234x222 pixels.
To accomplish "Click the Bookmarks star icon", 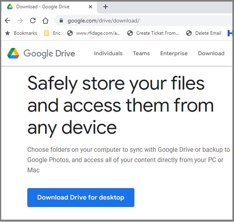I will click(x=8, y=33).
